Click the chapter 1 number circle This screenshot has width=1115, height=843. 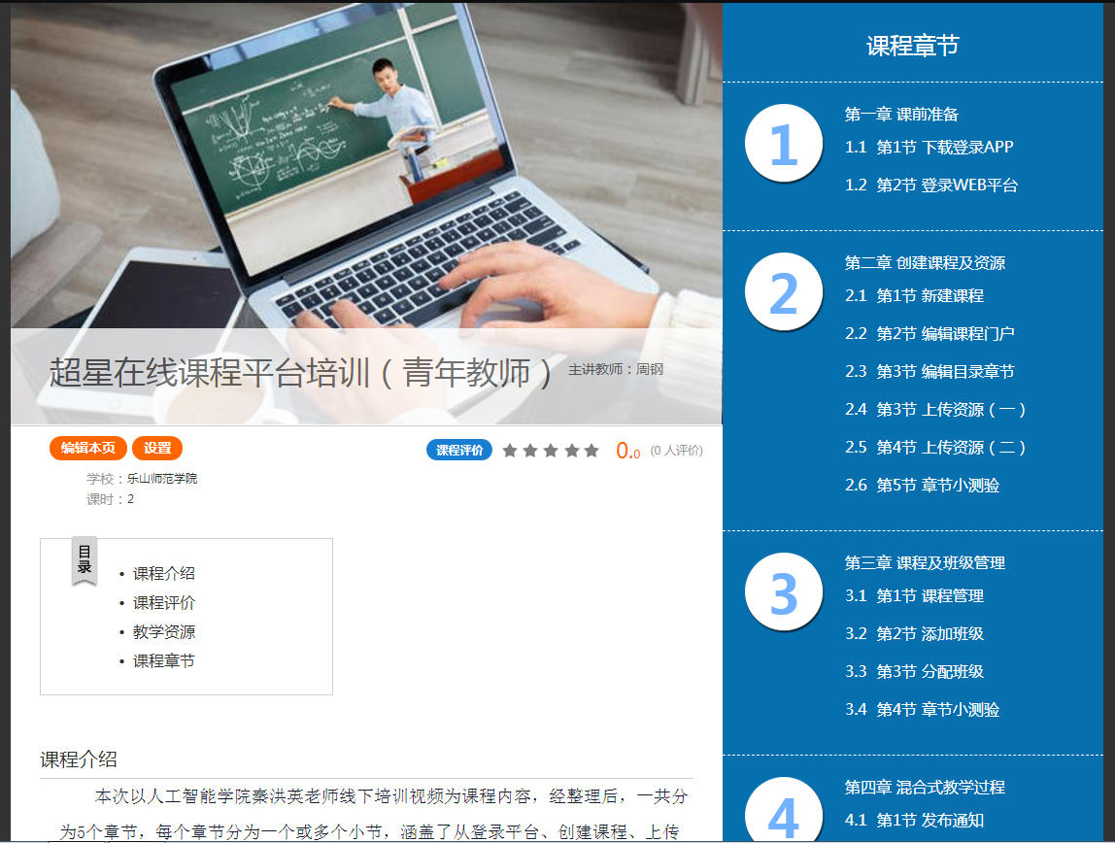coord(783,144)
